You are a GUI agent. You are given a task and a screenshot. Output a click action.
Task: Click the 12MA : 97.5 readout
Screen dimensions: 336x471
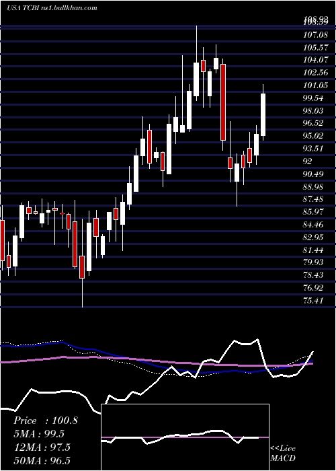[42, 447]
